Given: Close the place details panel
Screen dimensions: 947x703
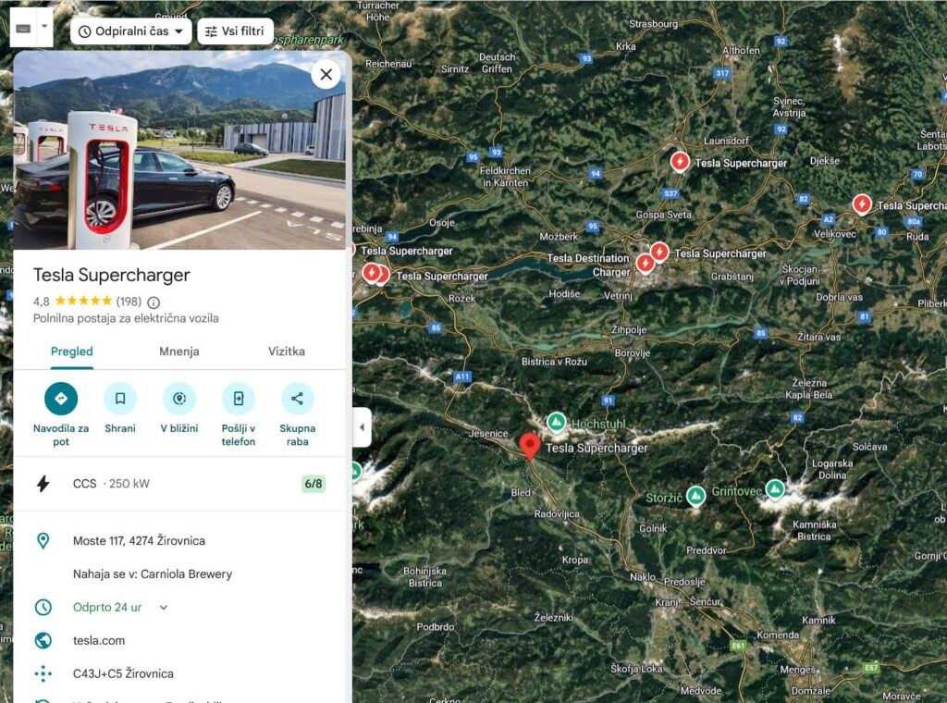Looking at the screenshot, I should point(326,75).
